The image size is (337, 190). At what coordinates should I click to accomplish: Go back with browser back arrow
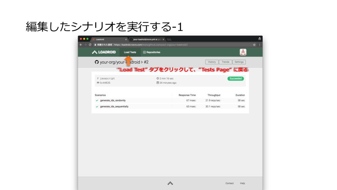point(81,45)
